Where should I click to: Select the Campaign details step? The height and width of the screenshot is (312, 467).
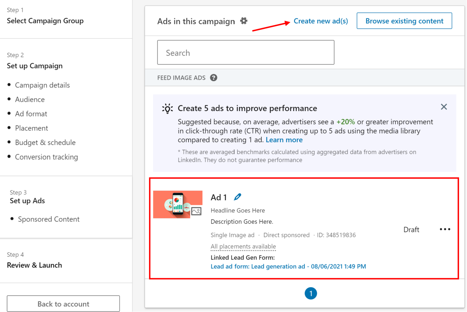click(42, 85)
